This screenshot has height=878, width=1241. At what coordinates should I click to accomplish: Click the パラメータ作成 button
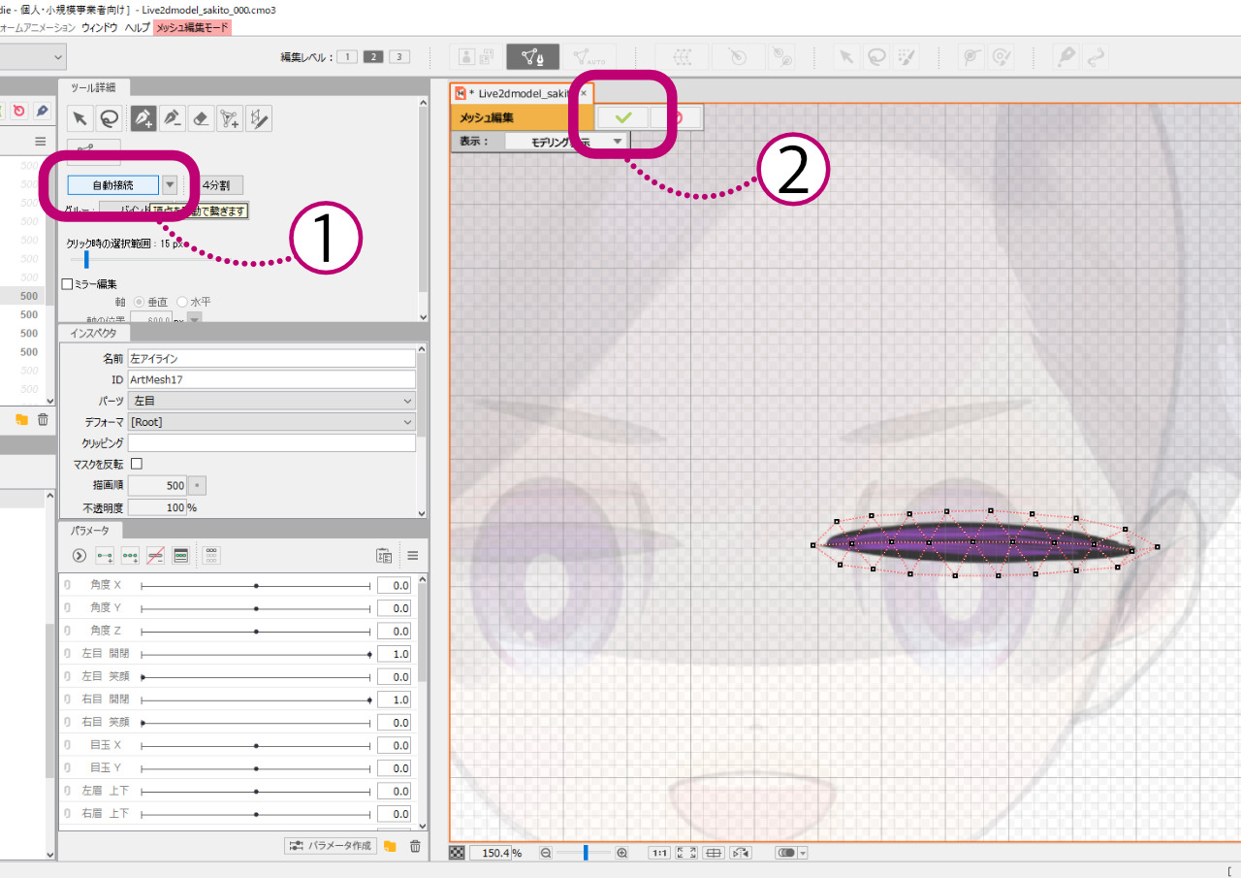pos(331,845)
